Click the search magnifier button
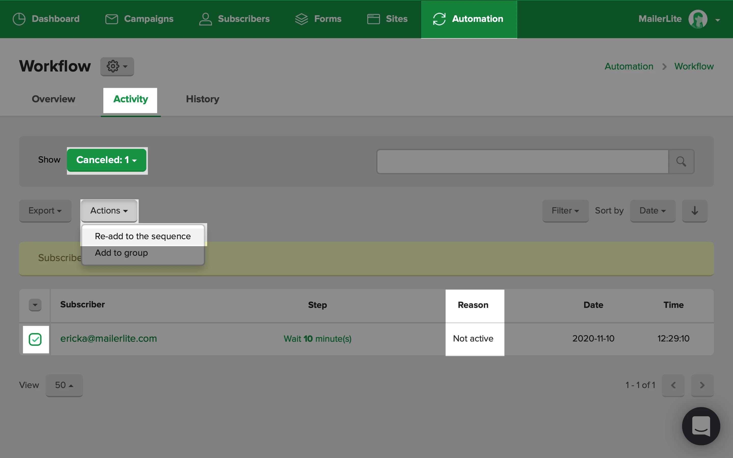This screenshot has width=733, height=458. coord(681,162)
